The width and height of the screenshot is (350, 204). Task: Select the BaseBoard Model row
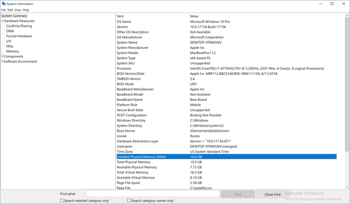click(x=226, y=94)
